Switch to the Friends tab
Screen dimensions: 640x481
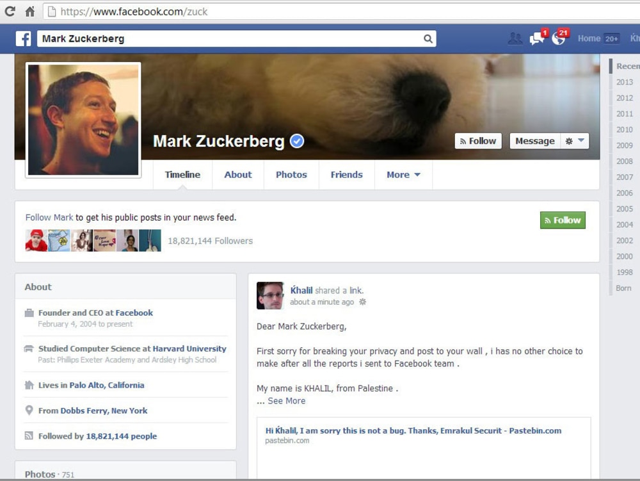point(346,175)
